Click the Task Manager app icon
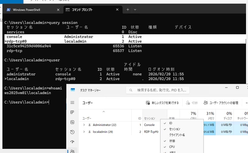 coord(73,90)
